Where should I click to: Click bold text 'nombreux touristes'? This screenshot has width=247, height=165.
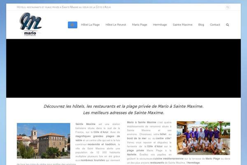(93, 160)
